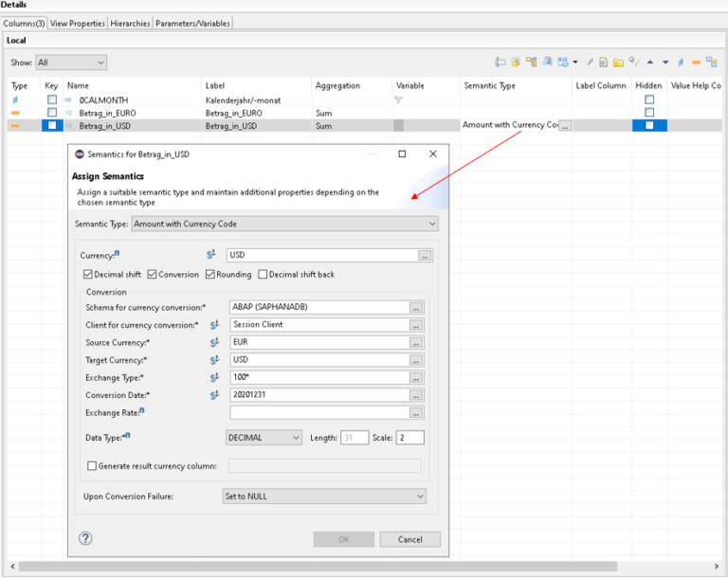728x578 pixels.
Task: Switch to the Parameters/Variables tab
Action: click(192, 23)
